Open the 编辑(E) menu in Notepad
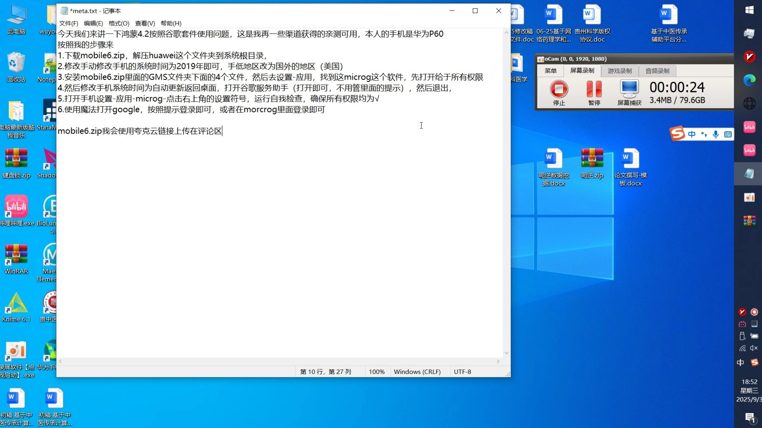762x428 pixels. coord(93,23)
